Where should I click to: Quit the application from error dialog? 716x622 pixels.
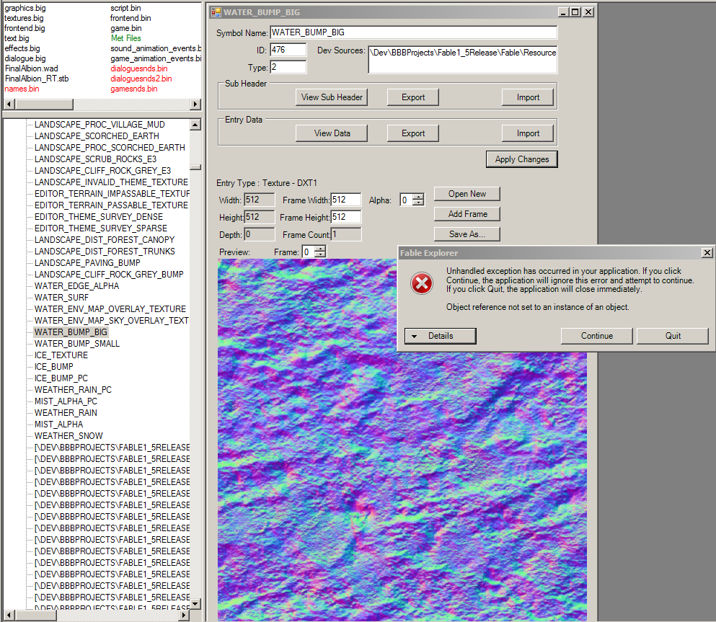tap(673, 336)
